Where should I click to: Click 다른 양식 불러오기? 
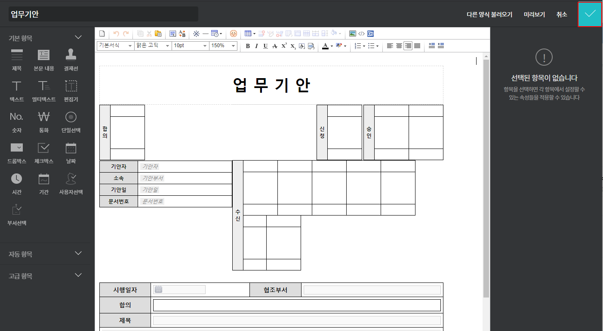pyautogui.click(x=489, y=14)
